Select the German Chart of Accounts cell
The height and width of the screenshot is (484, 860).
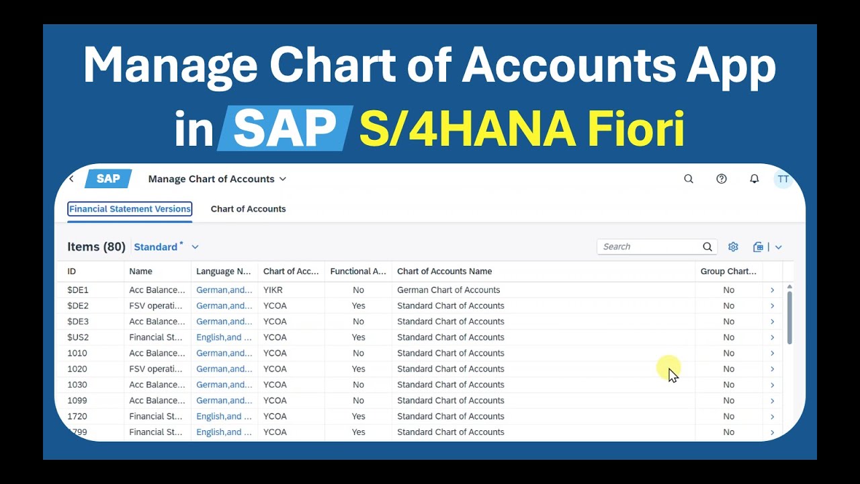449,290
